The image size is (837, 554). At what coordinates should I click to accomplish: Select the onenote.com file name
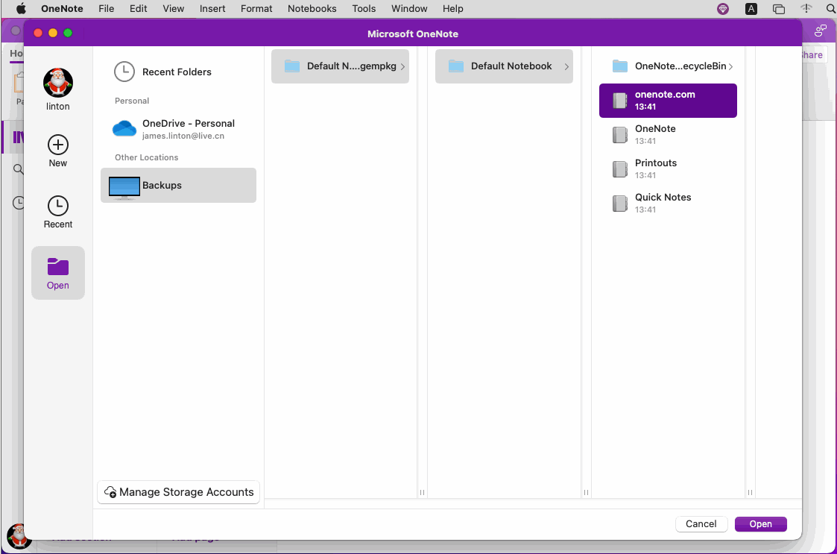[x=665, y=95]
